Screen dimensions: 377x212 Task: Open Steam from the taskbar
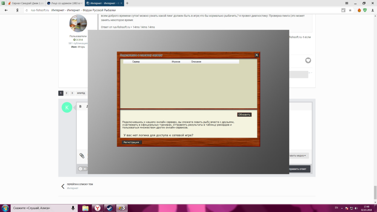109,208
